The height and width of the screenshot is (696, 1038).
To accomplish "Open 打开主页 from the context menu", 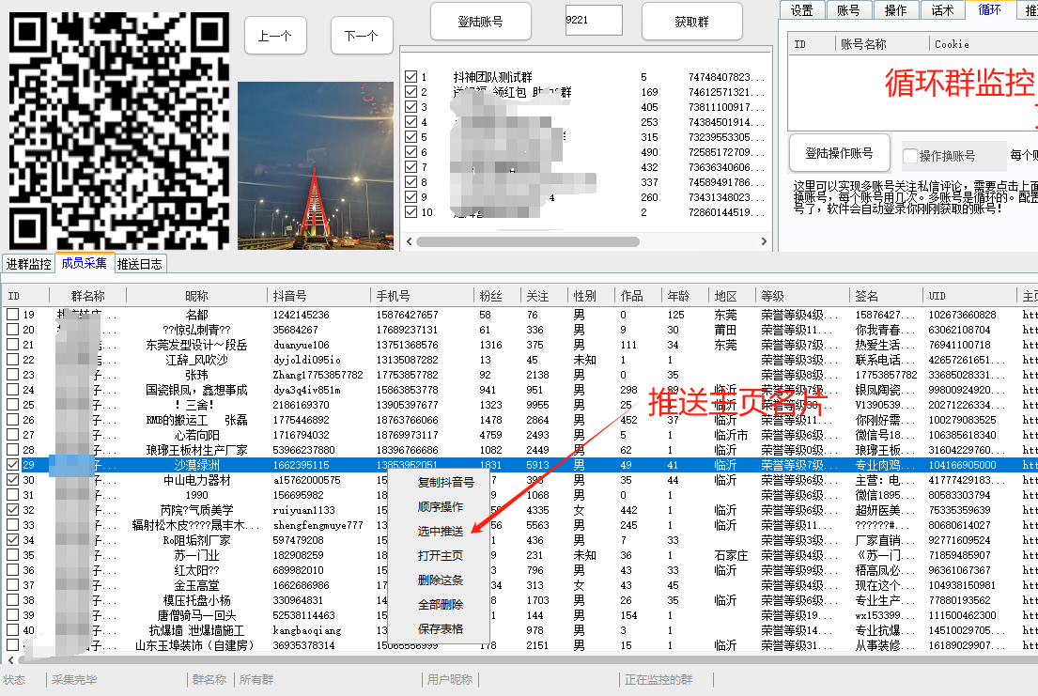I will (440, 556).
